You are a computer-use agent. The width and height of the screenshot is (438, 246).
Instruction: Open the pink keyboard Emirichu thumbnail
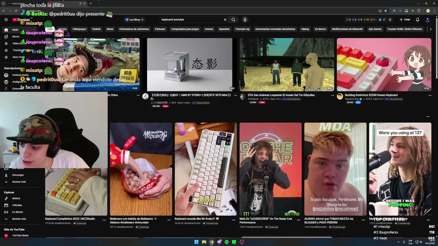click(x=384, y=65)
